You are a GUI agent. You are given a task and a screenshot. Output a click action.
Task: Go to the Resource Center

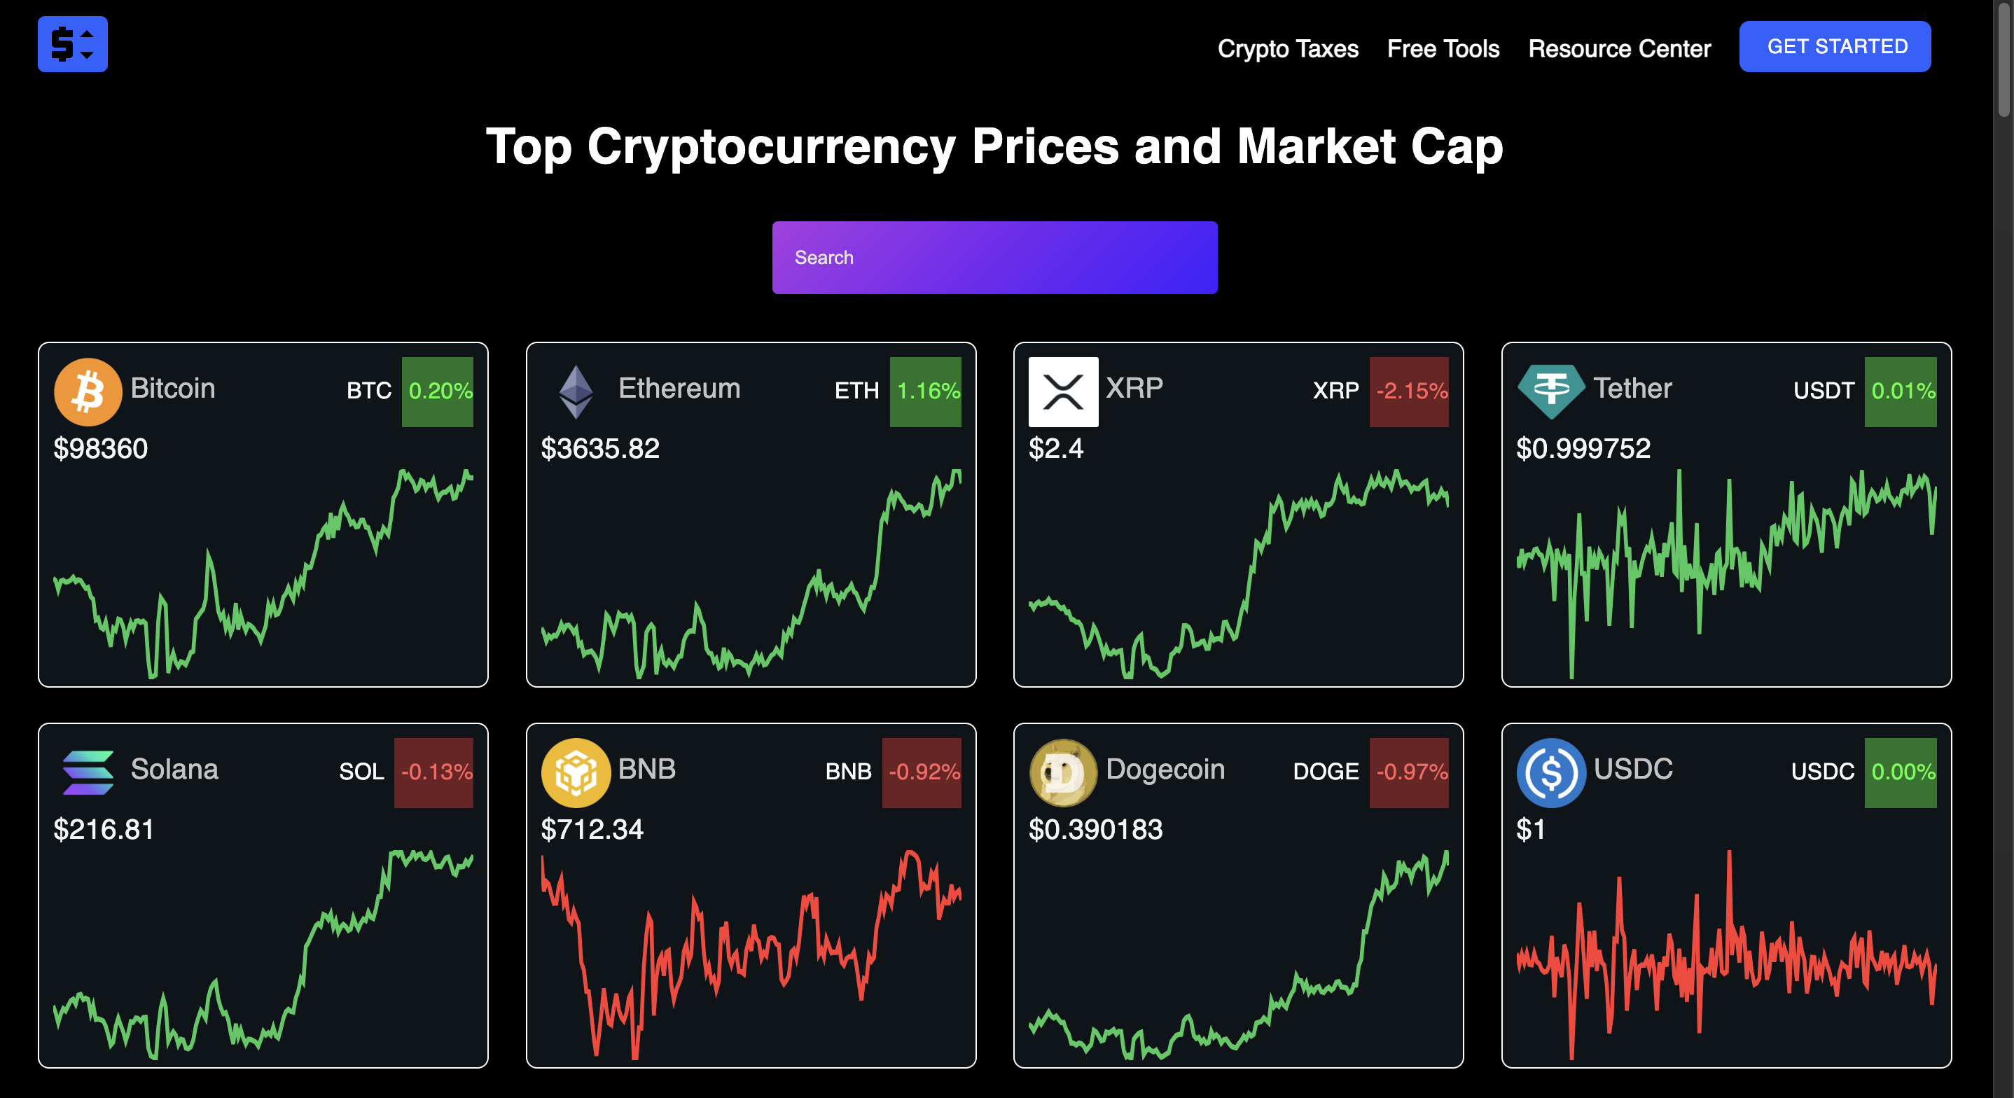point(1619,48)
